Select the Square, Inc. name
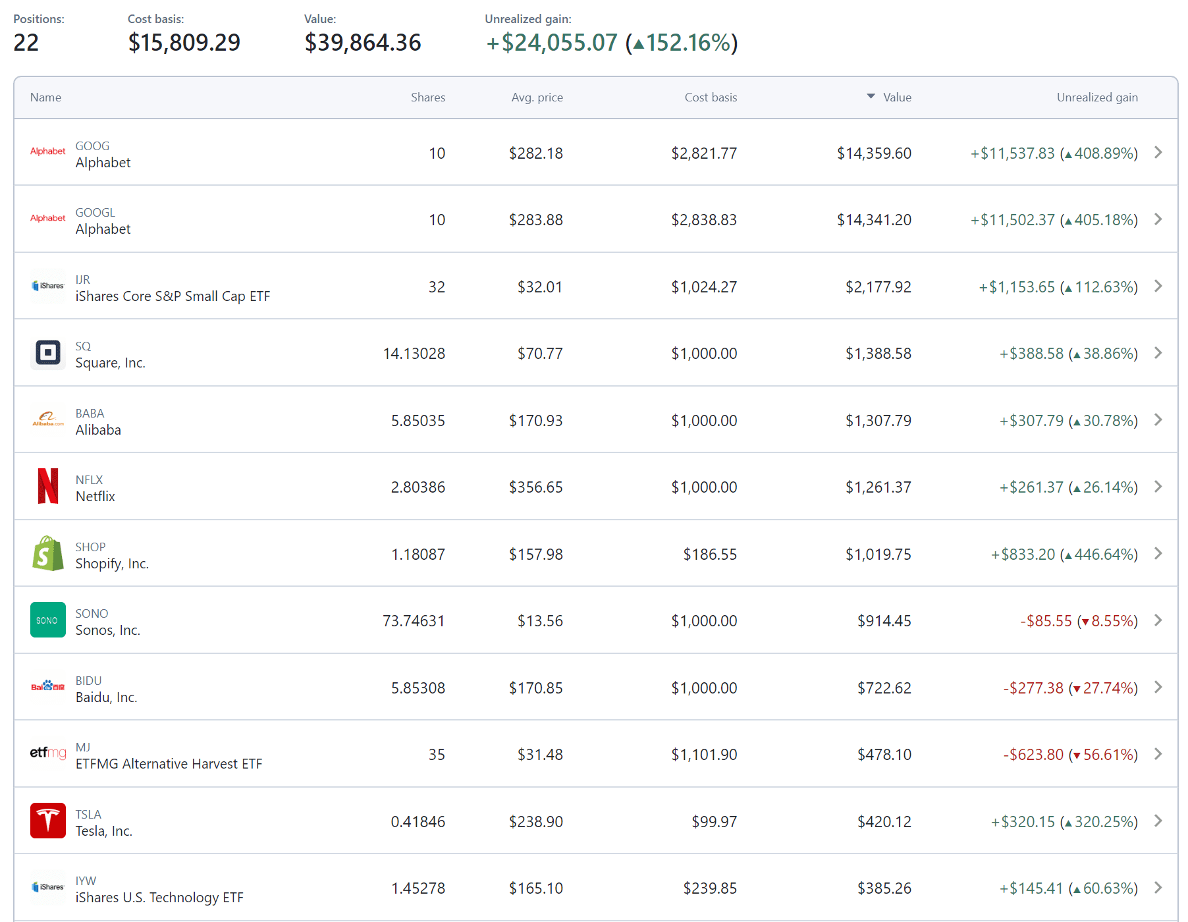 [110, 363]
